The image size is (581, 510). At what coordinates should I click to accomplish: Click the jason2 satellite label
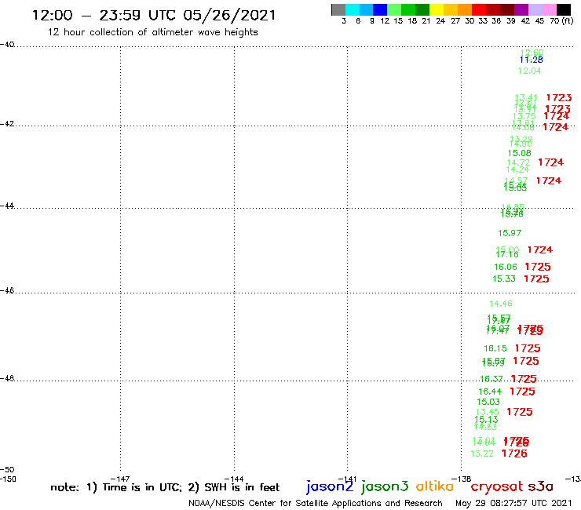click(330, 486)
